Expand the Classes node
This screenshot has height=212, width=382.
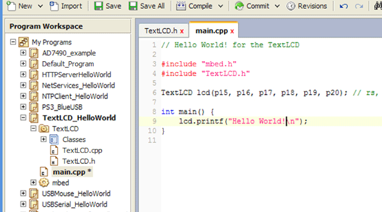[x=43, y=140]
